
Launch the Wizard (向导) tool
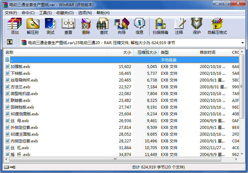click(x=122, y=26)
